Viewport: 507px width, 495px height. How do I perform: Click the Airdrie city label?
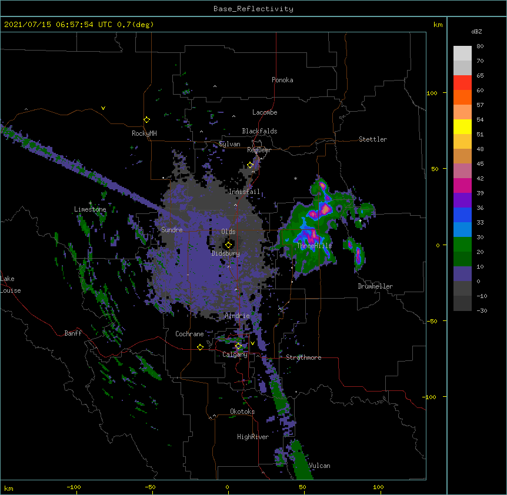[237, 316]
